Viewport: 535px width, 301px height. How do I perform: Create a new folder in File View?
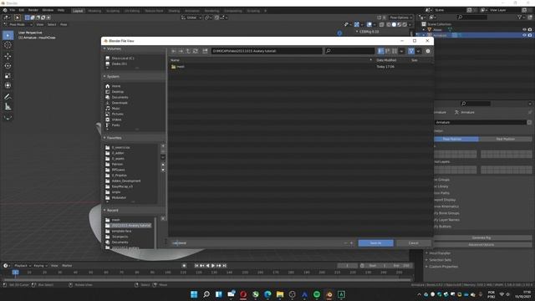205,51
